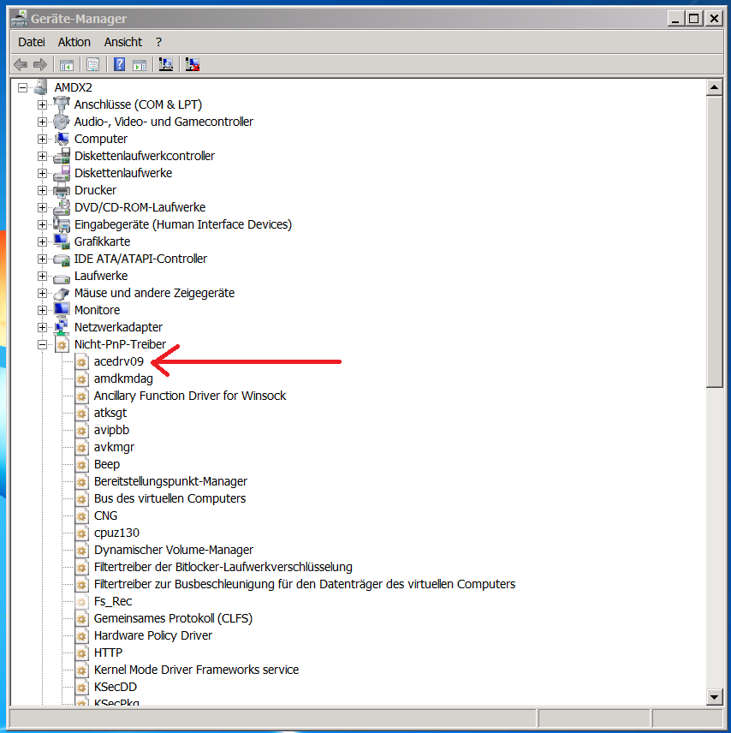Click the Properties toolbar icon
Screen dimensions: 731x733
(92, 64)
